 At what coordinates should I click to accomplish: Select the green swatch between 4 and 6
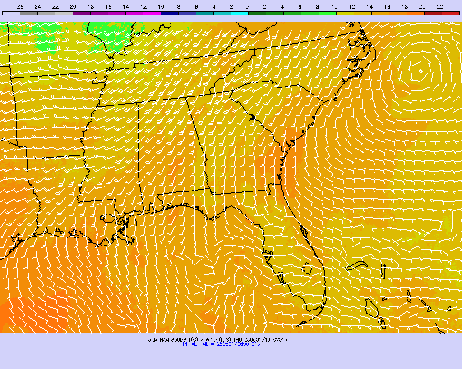(x=292, y=13)
